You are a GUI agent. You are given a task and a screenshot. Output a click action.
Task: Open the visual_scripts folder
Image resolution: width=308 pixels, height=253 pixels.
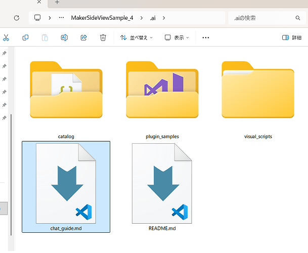(x=258, y=90)
